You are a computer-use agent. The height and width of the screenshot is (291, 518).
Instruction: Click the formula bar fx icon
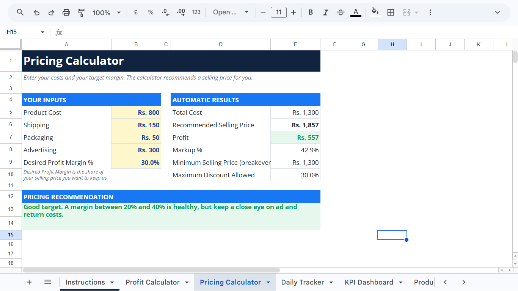(x=59, y=32)
